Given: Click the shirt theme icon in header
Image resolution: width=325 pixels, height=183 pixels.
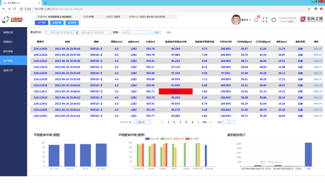Looking at the screenshot, I should point(274,20).
